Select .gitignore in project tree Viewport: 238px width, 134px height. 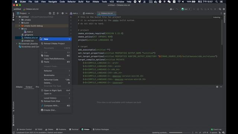(29, 35)
